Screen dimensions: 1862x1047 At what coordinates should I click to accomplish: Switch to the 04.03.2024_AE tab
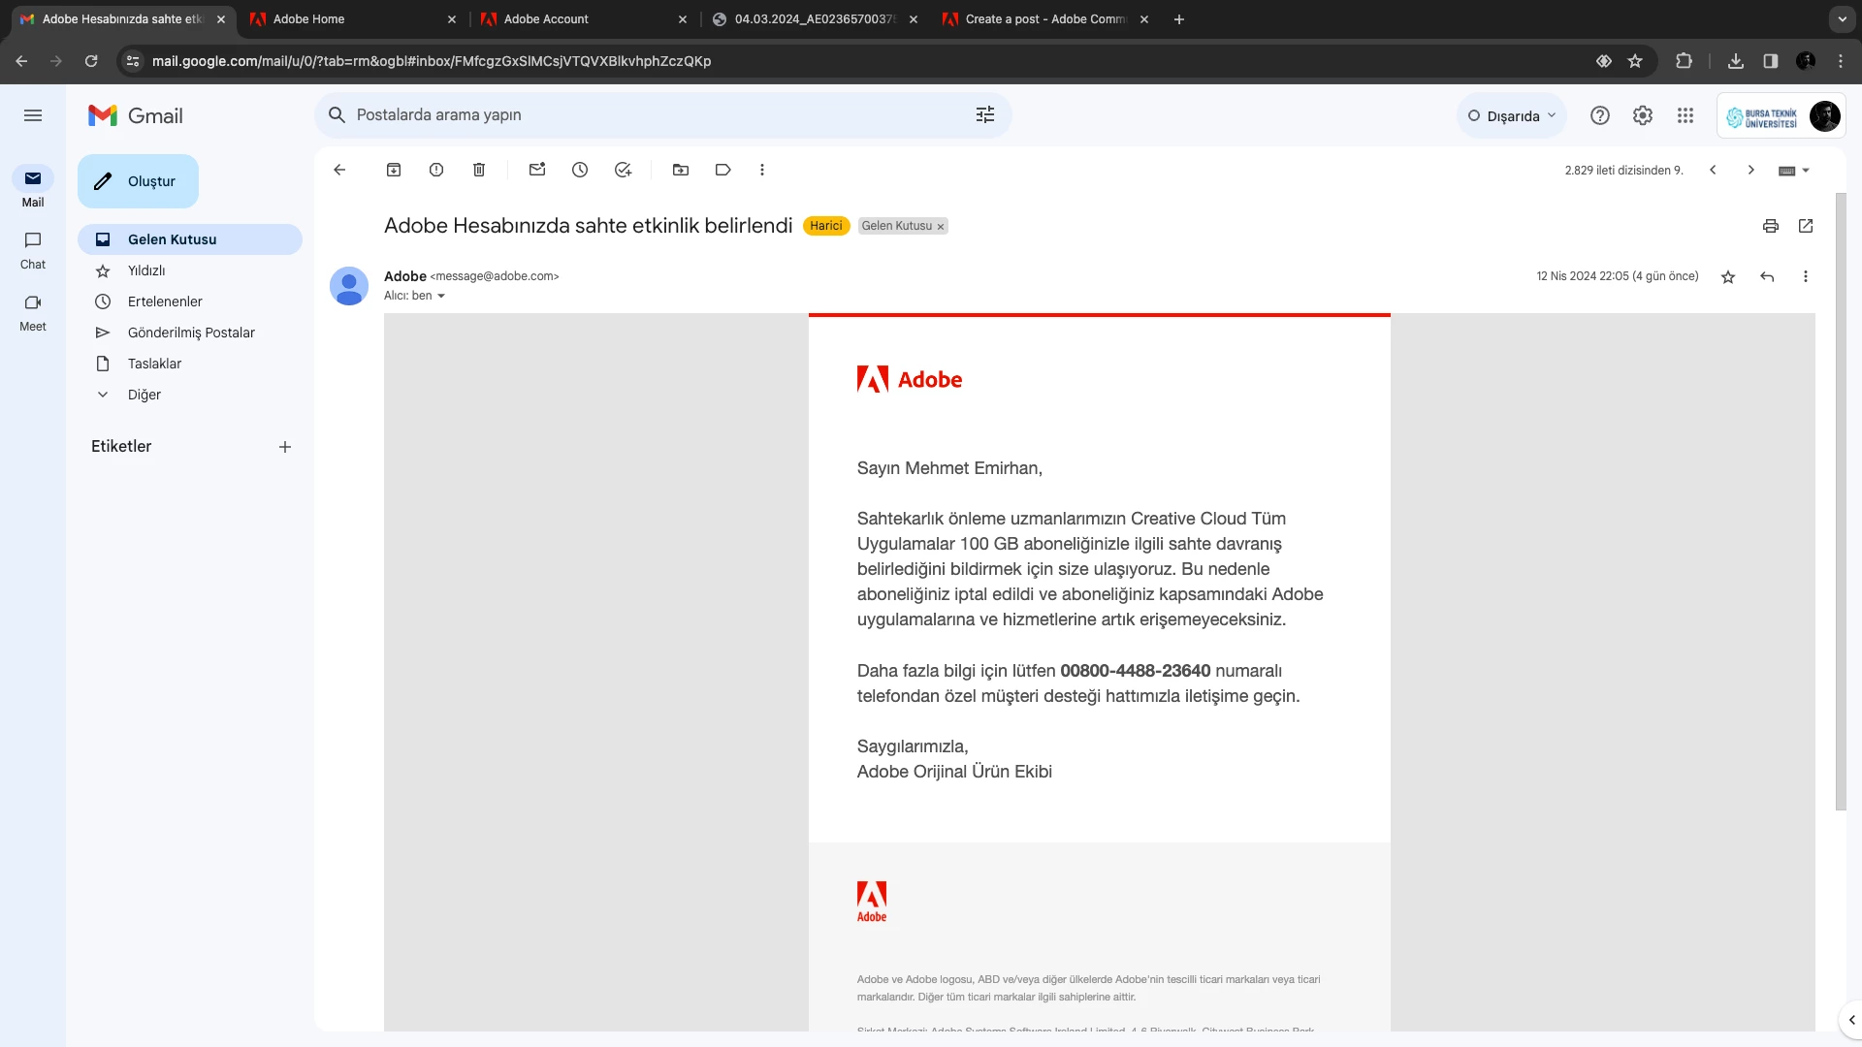(x=815, y=19)
